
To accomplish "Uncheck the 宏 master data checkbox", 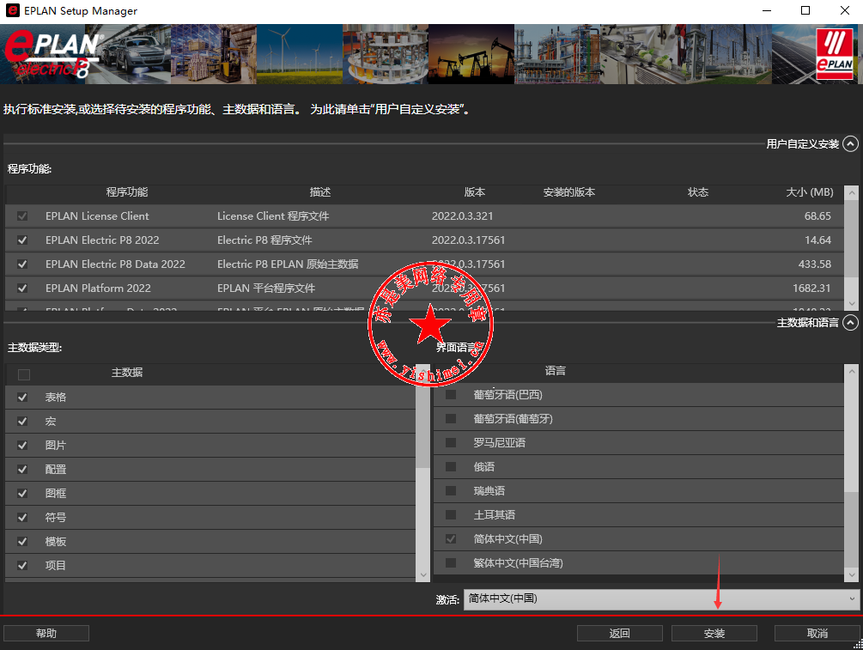I will [x=22, y=422].
